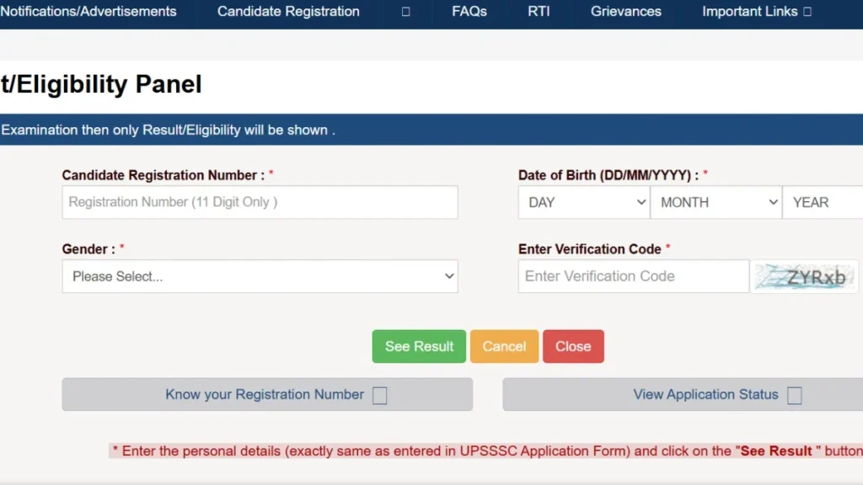Open the Important Links dropdown
863x485 pixels.
point(749,12)
